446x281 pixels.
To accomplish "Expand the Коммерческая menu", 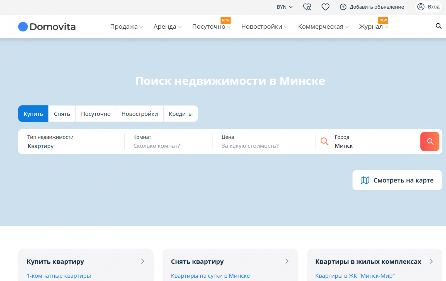I will [323, 27].
